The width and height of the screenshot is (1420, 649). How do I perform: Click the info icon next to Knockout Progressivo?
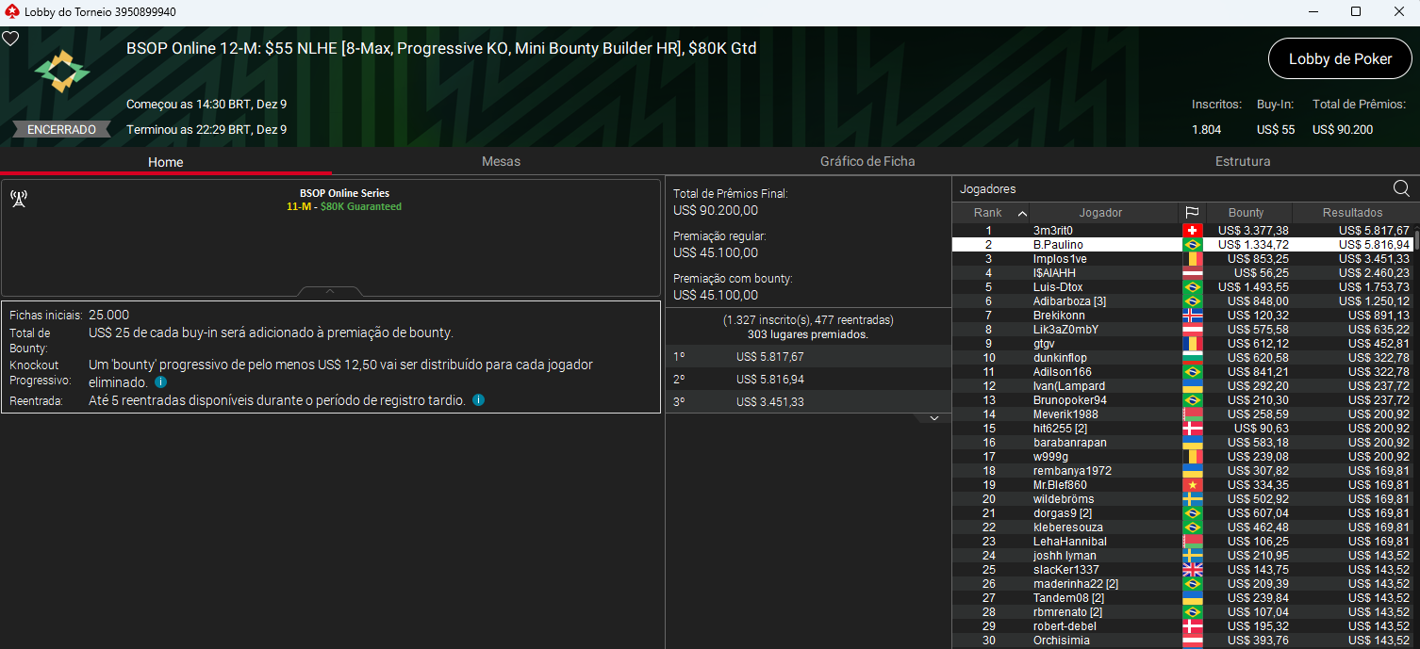pos(159,382)
